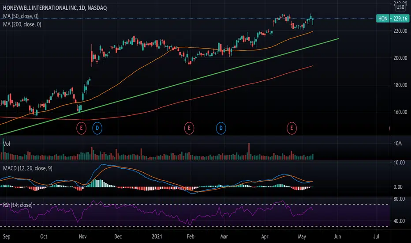
Task: Click the 160.00 price axis label
Action: click(400, 112)
